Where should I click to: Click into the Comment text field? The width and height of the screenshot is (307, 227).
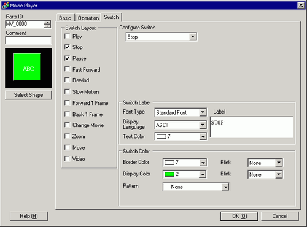[28, 40]
